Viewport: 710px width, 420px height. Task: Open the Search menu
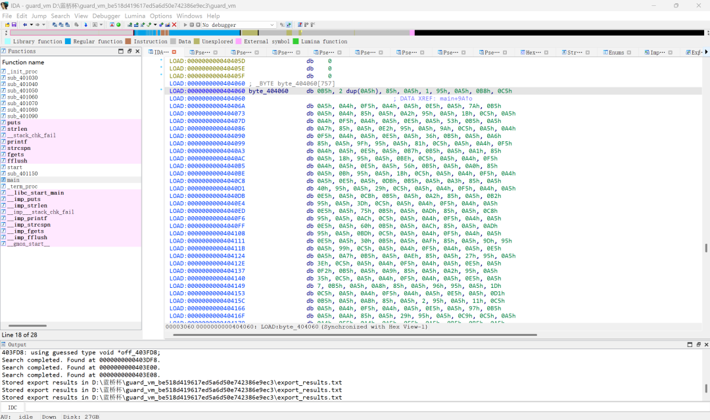pyautogui.click(x=60, y=16)
